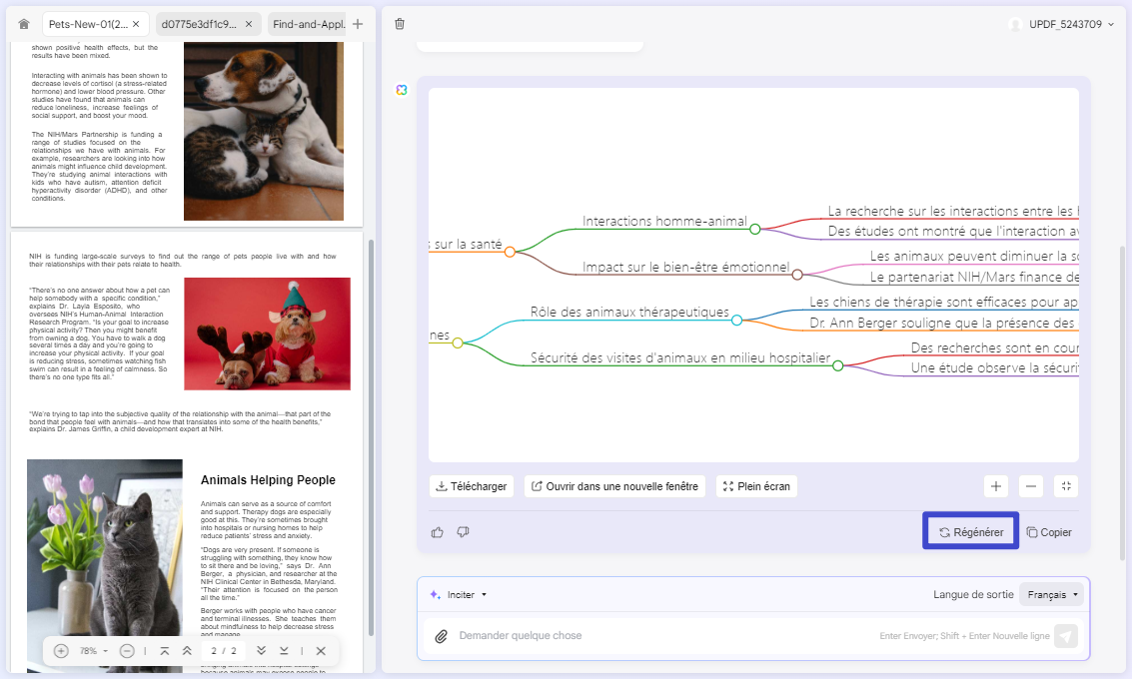The image size is (1132, 679).
Task: Open the 78% zoom level dropdown
Action: pos(94,651)
